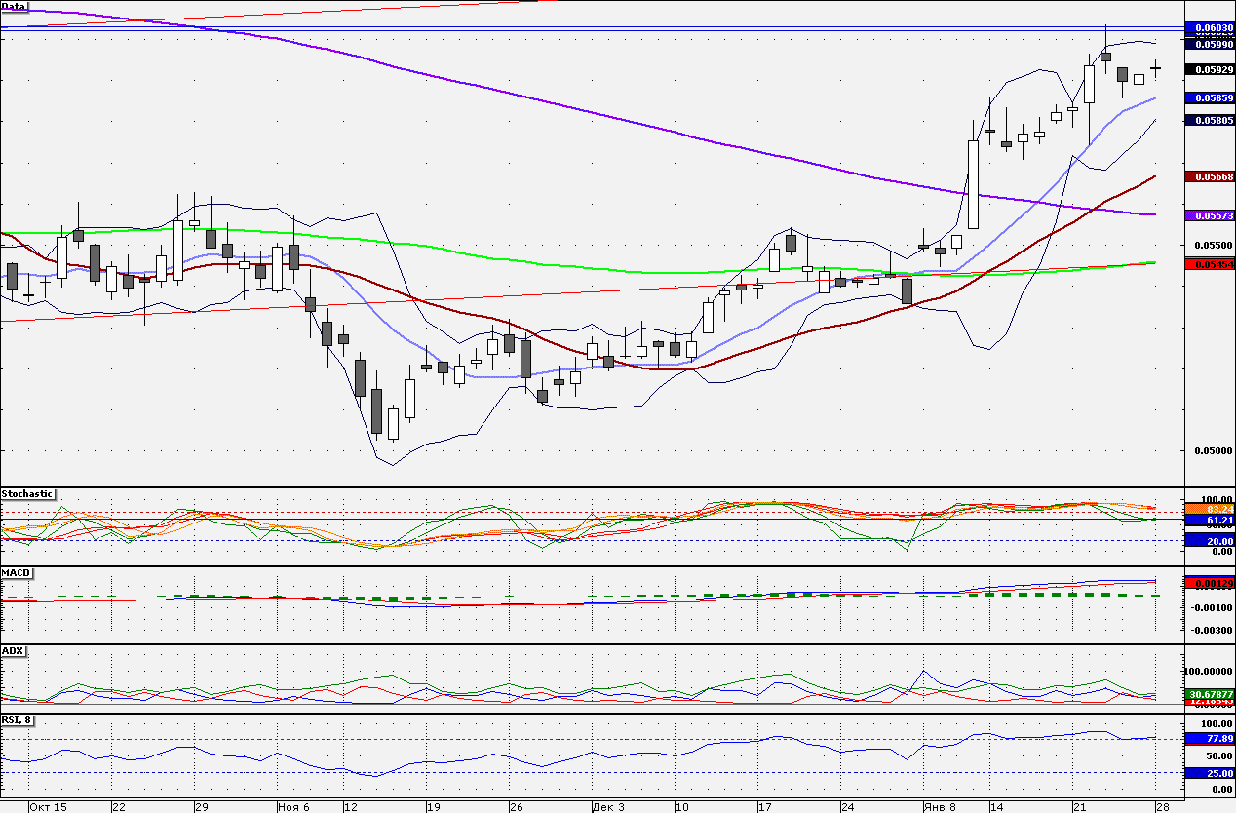Click the 0.05990 price tag

click(1210, 44)
